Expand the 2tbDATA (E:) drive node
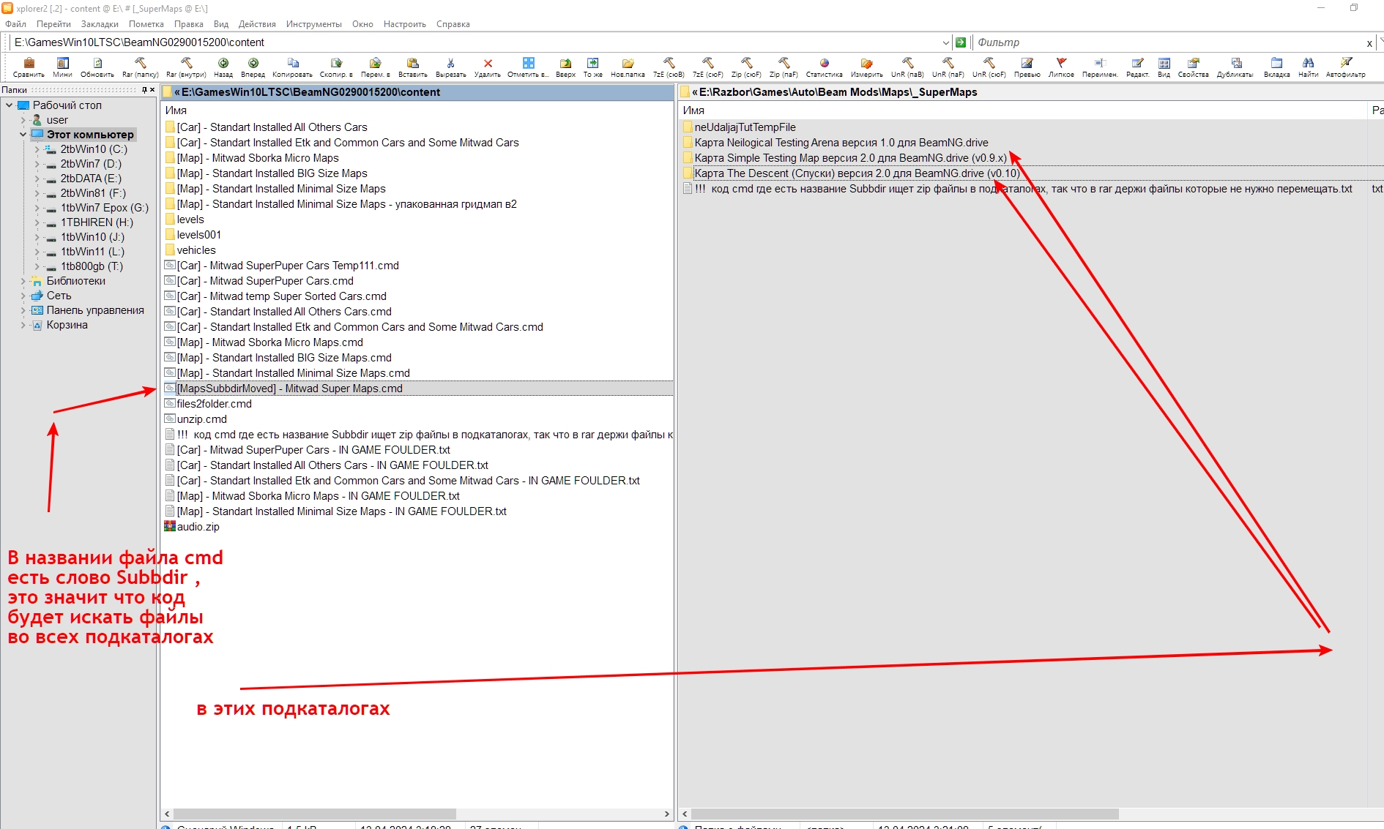 (x=37, y=179)
